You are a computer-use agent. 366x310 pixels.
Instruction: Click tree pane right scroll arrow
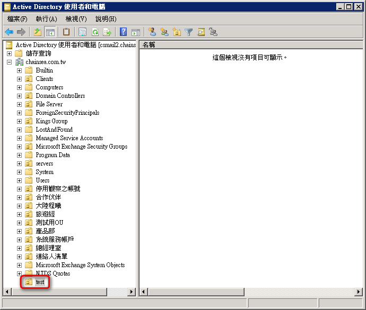pos(132,291)
